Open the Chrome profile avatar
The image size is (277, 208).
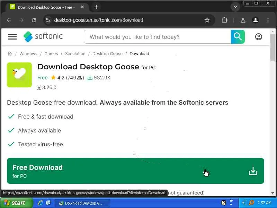click(256, 20)
